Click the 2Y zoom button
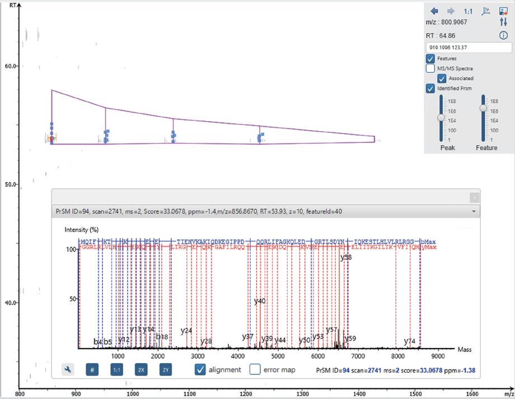 coord(165,369)
